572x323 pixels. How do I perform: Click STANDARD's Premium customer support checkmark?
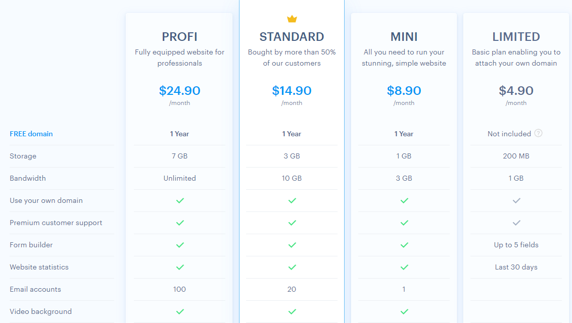pos(292,223)
